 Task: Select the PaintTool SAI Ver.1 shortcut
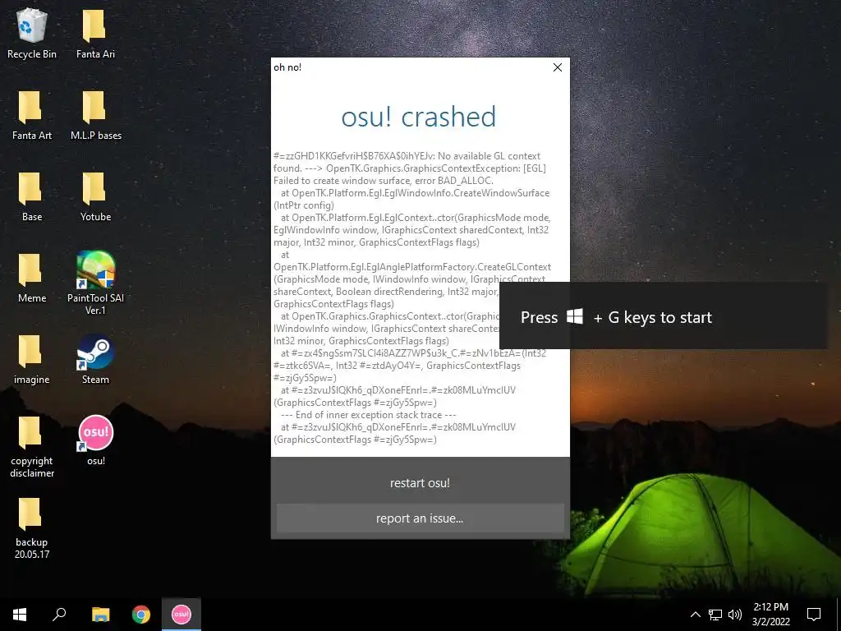tap(95, 283)
